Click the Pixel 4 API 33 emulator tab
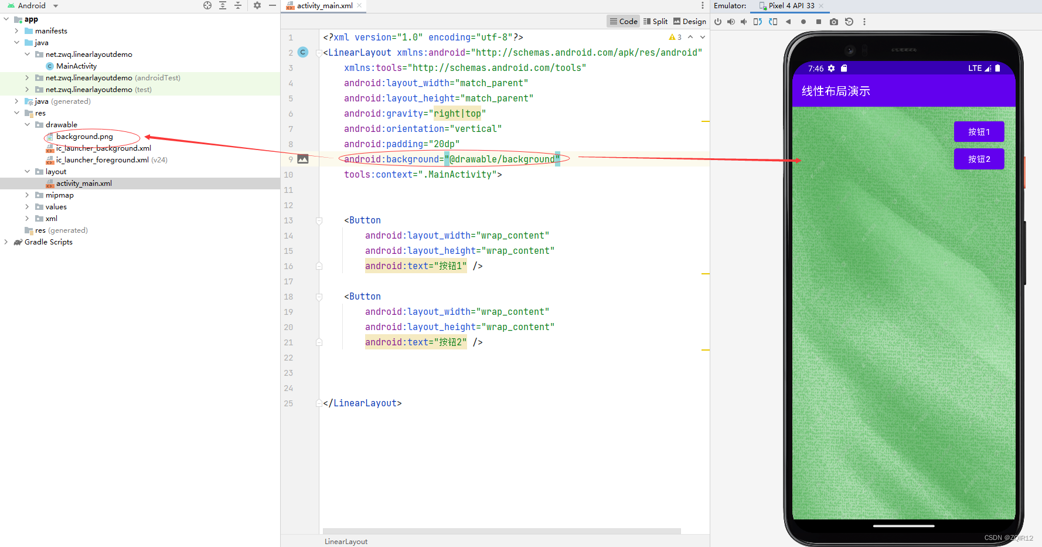The width and height of the screenshot is (1042, 547). pos(789,6)
